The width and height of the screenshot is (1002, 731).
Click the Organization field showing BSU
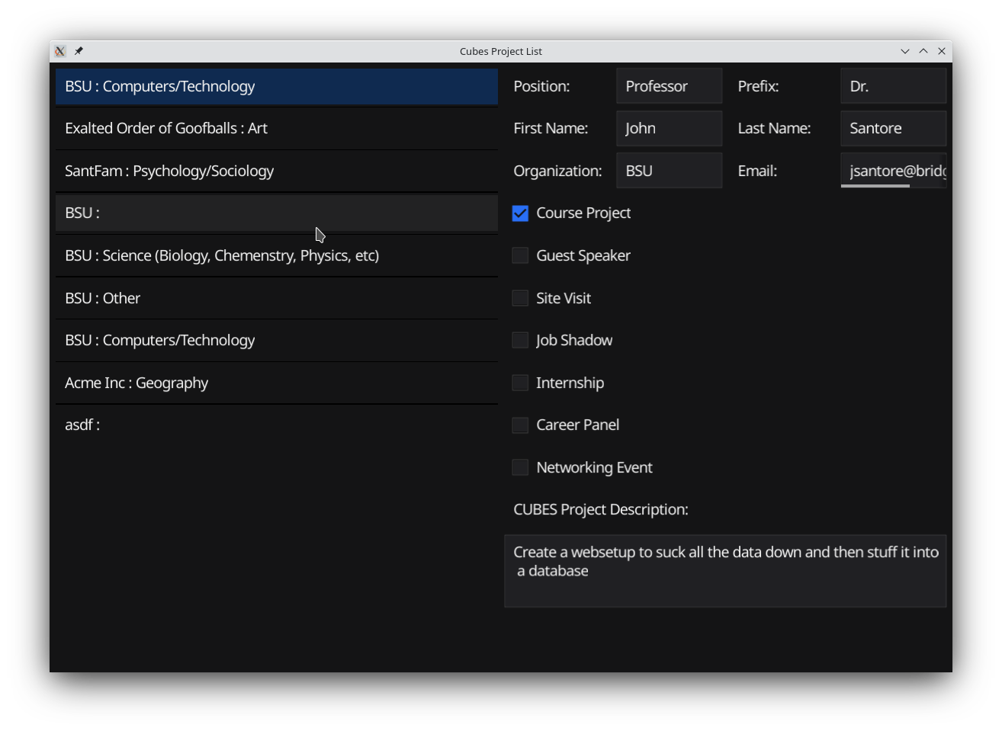coord(670,171)
